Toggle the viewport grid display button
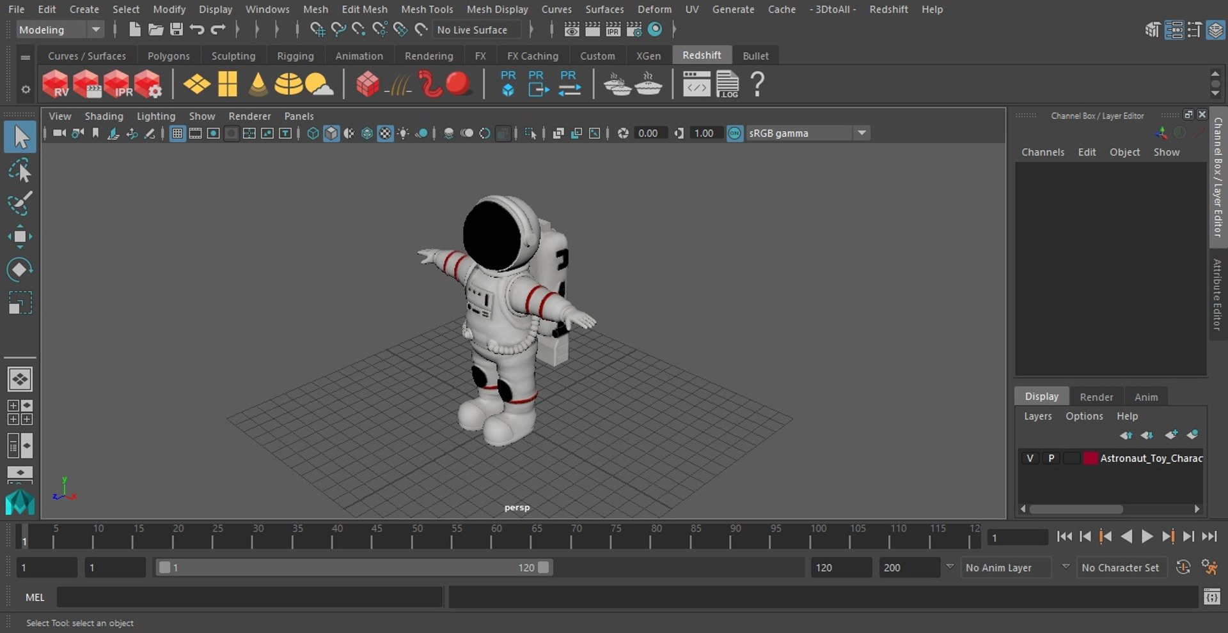Image resolution: width=1228 pixels, height=633 pixels. click(x=177, y=133)
